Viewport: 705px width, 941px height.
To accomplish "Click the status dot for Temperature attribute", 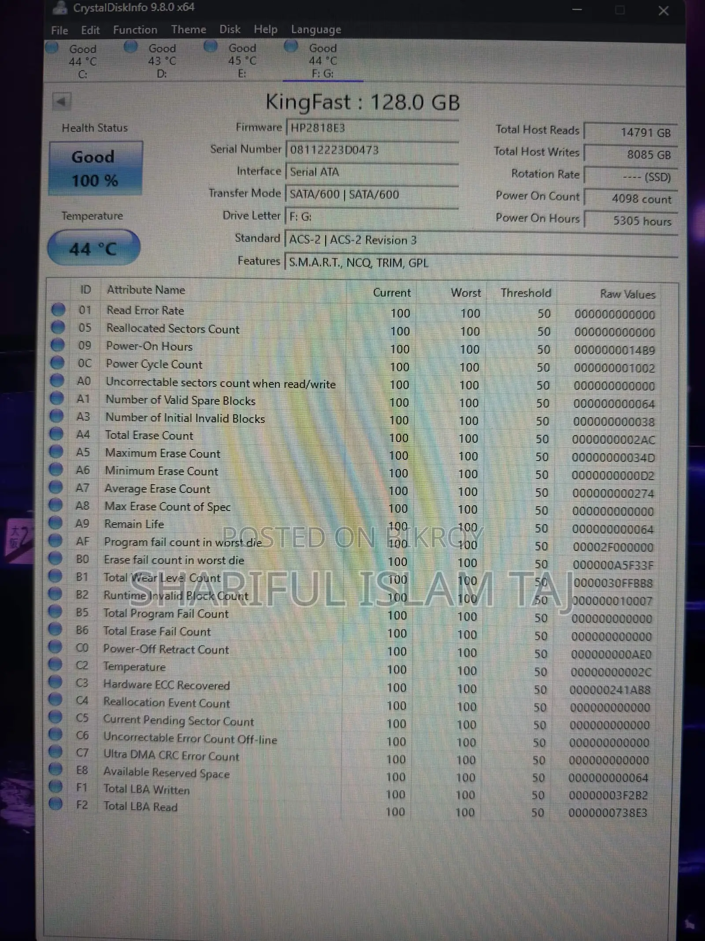I will pos(55,664).
